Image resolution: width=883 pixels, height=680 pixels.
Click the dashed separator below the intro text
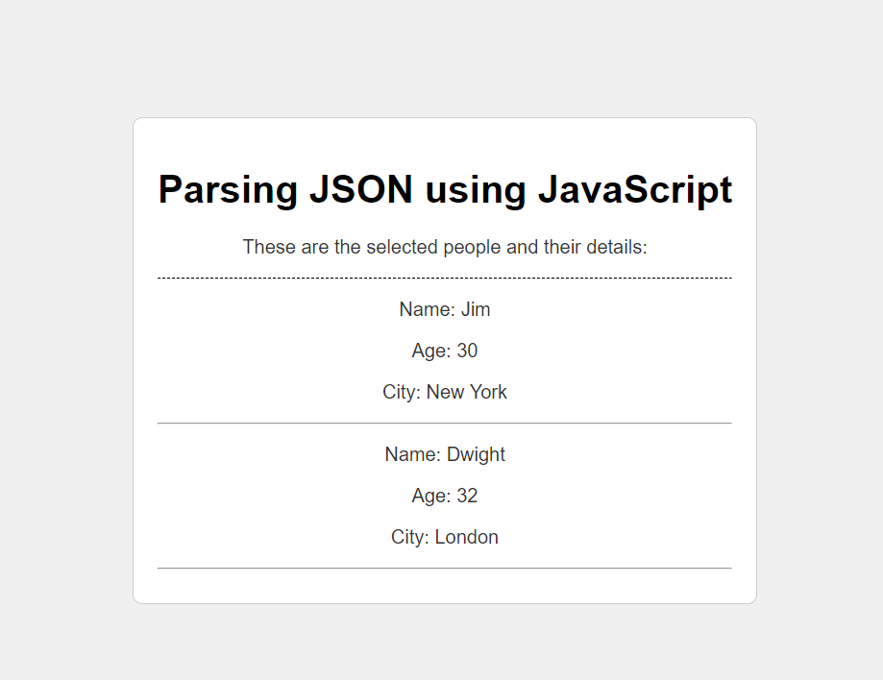[x=445, y=279]
